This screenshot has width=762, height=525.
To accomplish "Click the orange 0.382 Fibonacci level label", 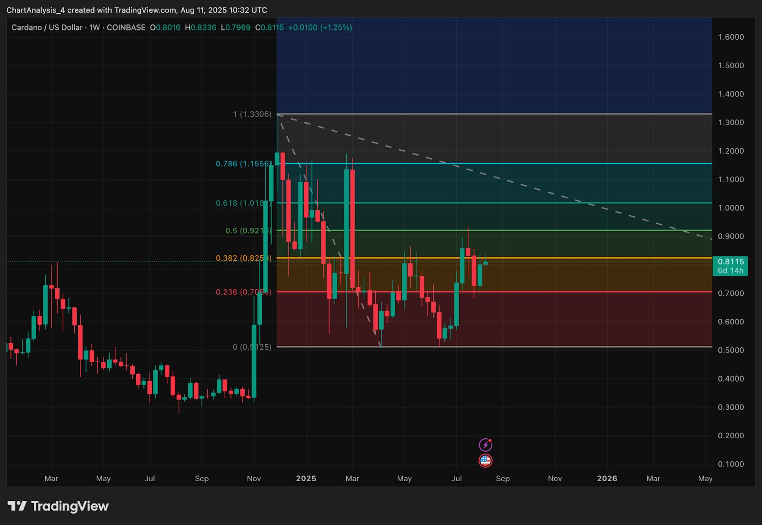I will tap(243, 258).
